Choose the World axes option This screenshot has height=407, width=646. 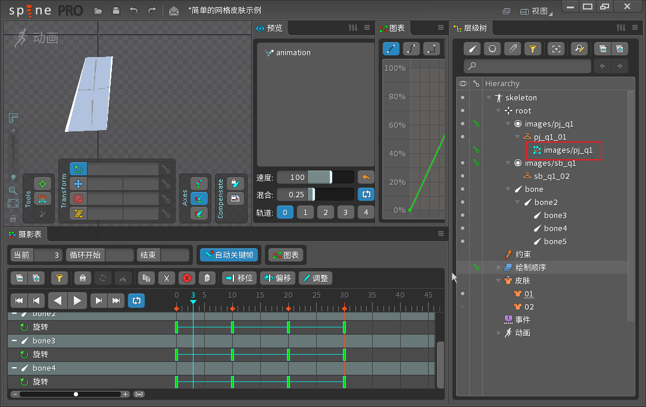click(x=199, y=214)
